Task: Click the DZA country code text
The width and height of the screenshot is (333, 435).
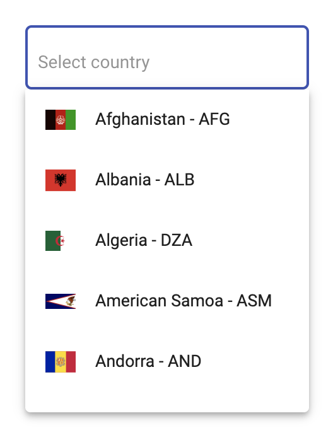Action: tap(177, 240)
